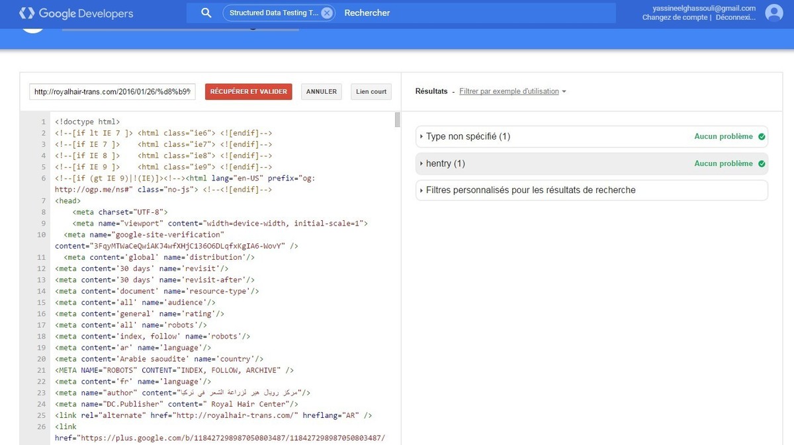The width and height of the screenshot is (794, 445).
Task: Generate a Lien court for the results
Action: click(x=371, y=91)
